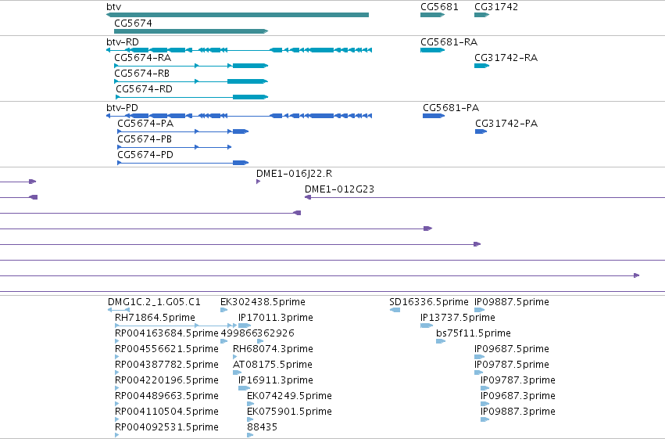This screenshot has width=665, height=439.
Task: Select the btv-RD transcript glyph
Action: [x=239, y=50]
